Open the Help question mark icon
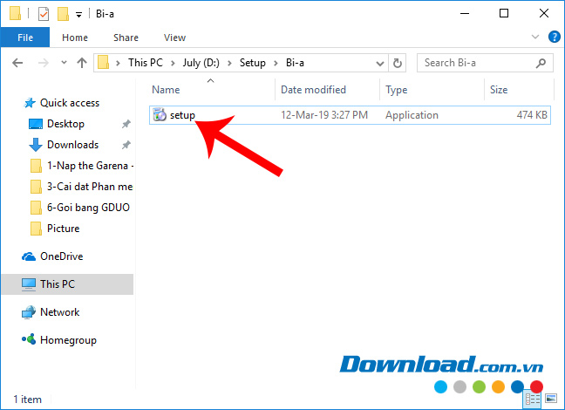565x410 pixels. pyautogui.click(x=554, y=37)
